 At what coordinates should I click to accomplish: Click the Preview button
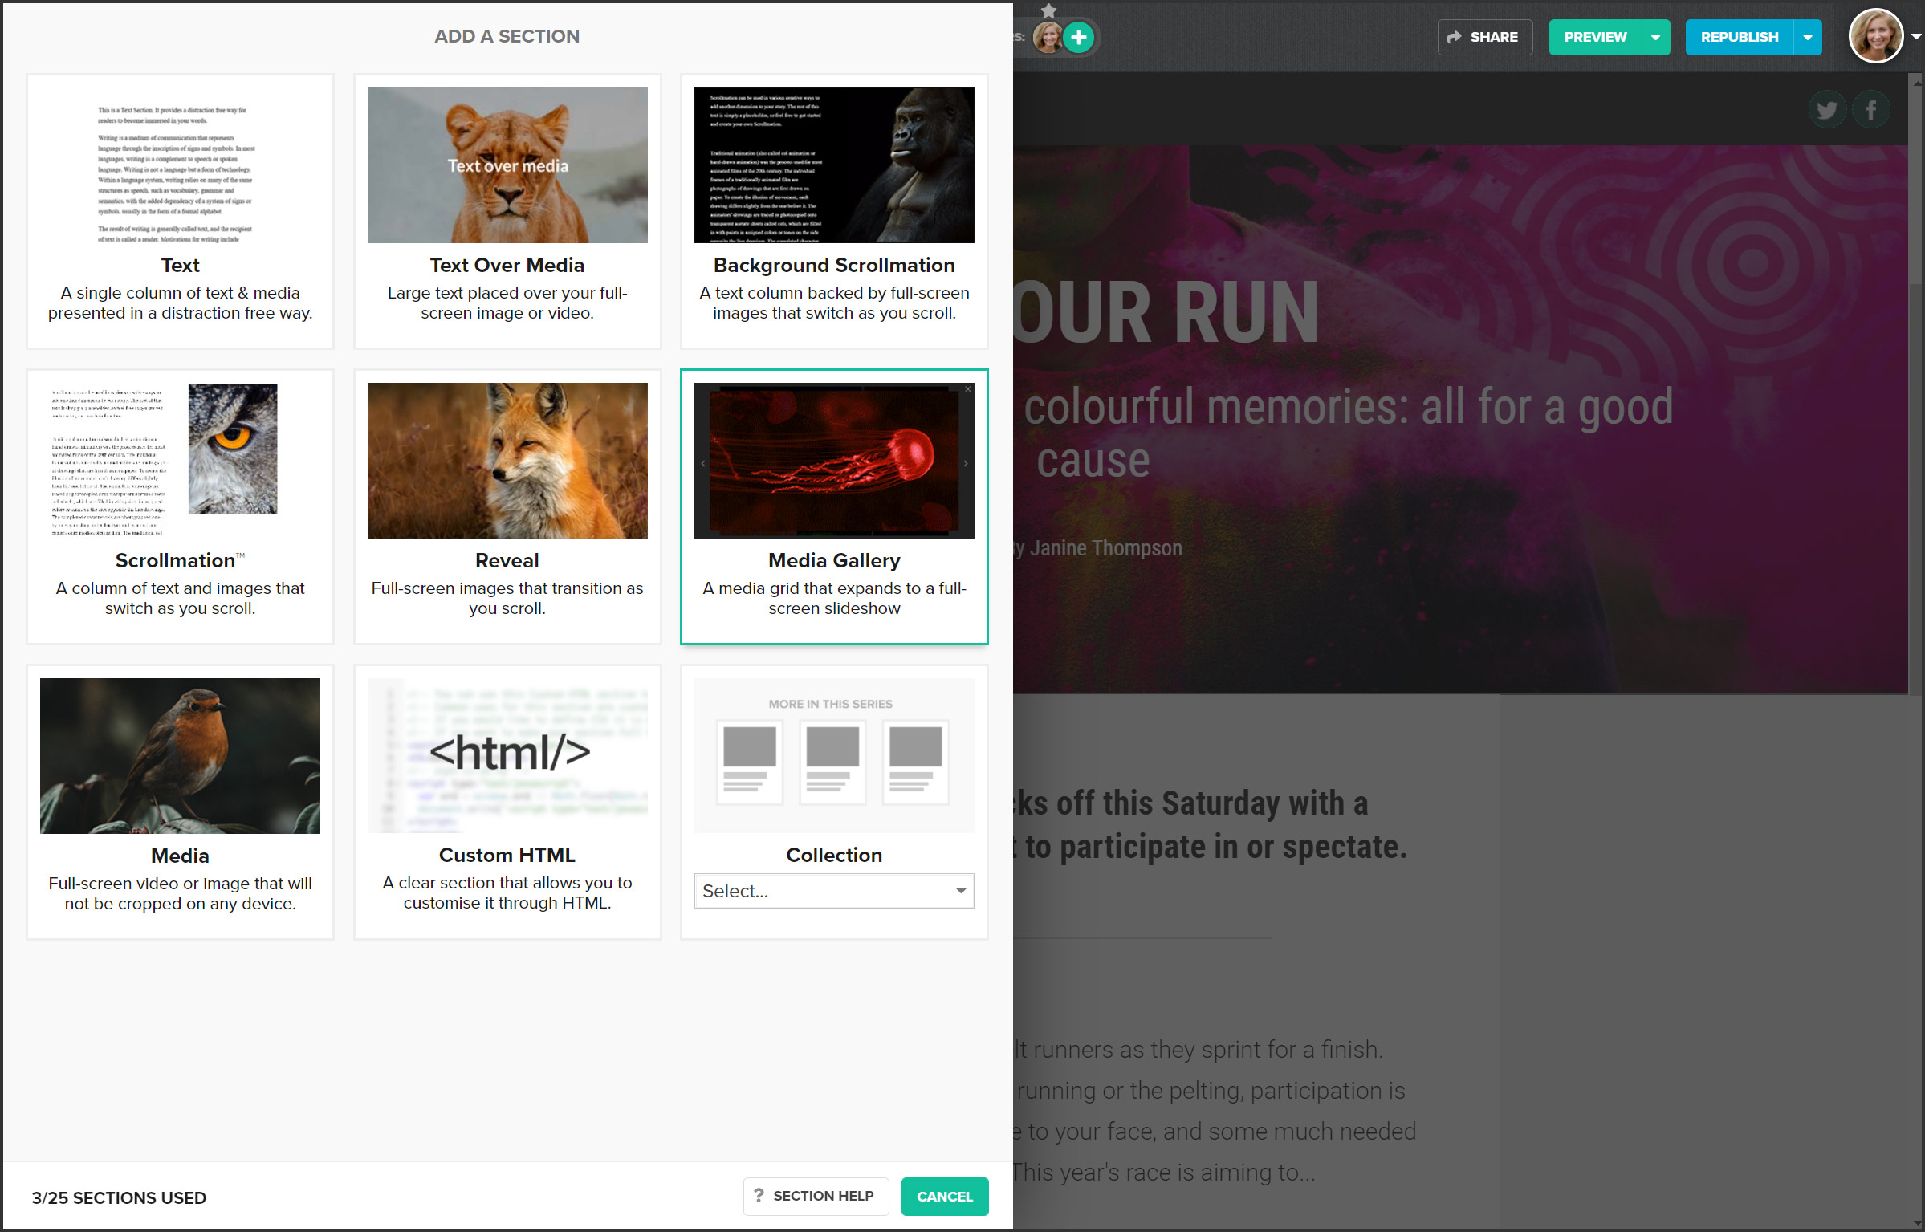1594,37
